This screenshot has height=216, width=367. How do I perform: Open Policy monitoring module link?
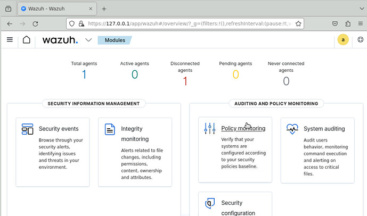(243, 128)
